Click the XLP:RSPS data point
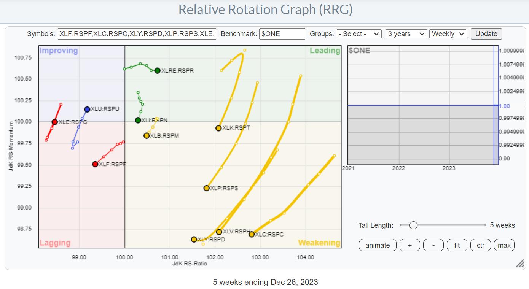 click(207, 188)
